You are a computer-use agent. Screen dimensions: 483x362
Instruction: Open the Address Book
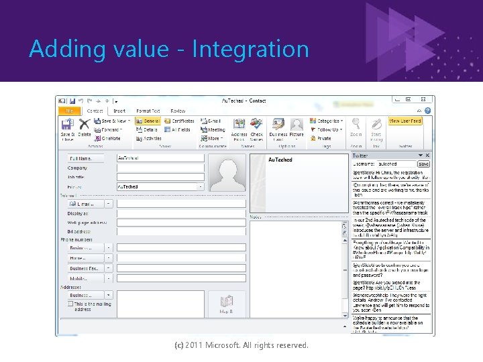(239, 129)
